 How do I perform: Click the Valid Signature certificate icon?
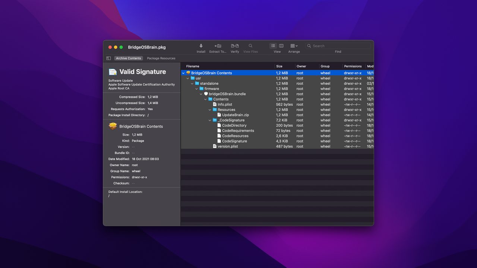click(113, 72)
